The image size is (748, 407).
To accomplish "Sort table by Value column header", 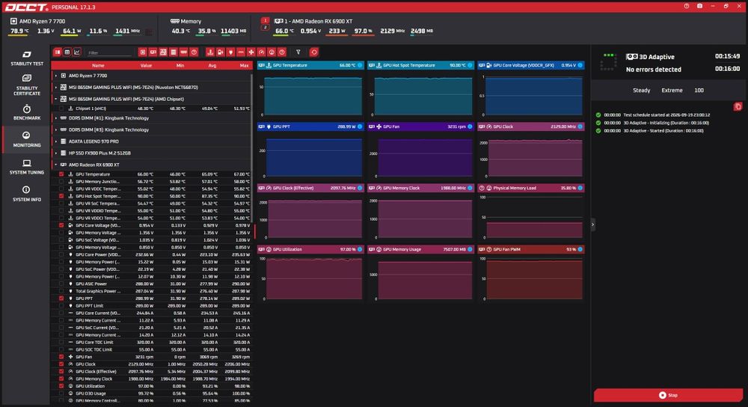I will [146, 65].
